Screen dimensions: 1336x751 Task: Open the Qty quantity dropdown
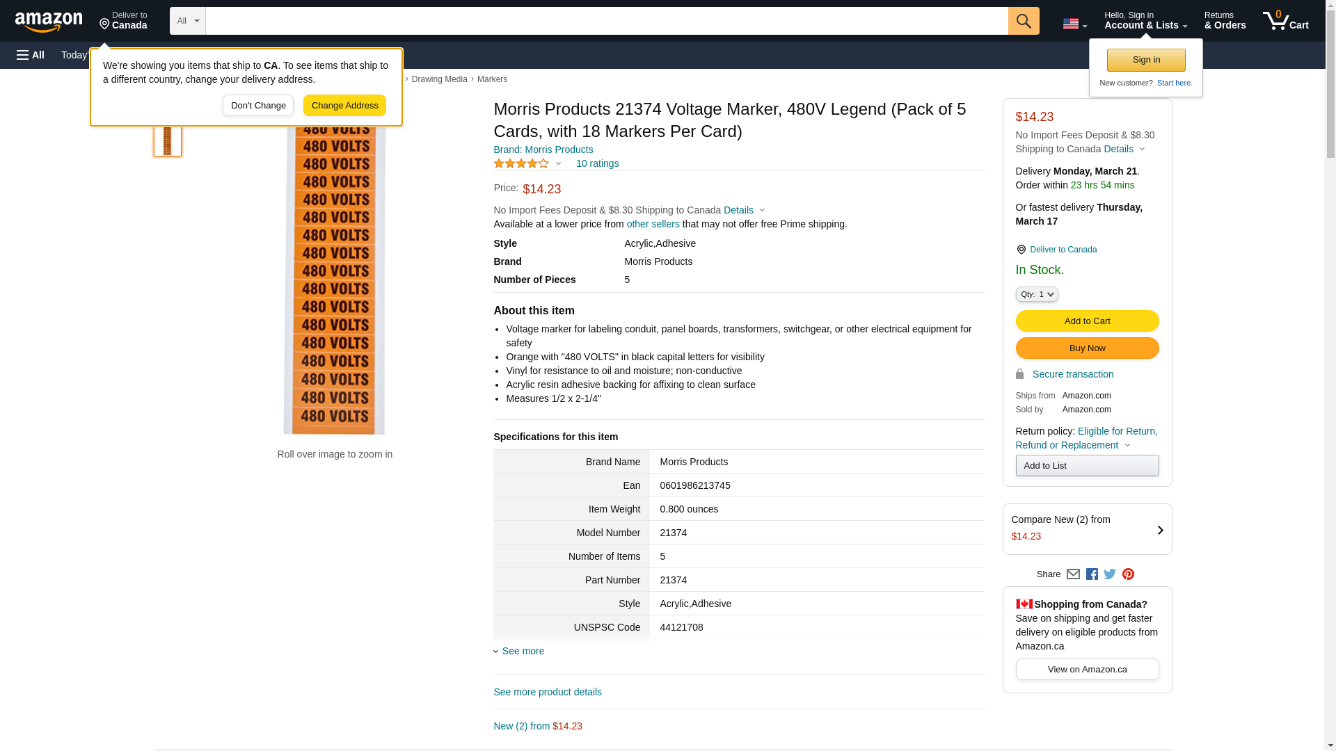coord(1037,294)
